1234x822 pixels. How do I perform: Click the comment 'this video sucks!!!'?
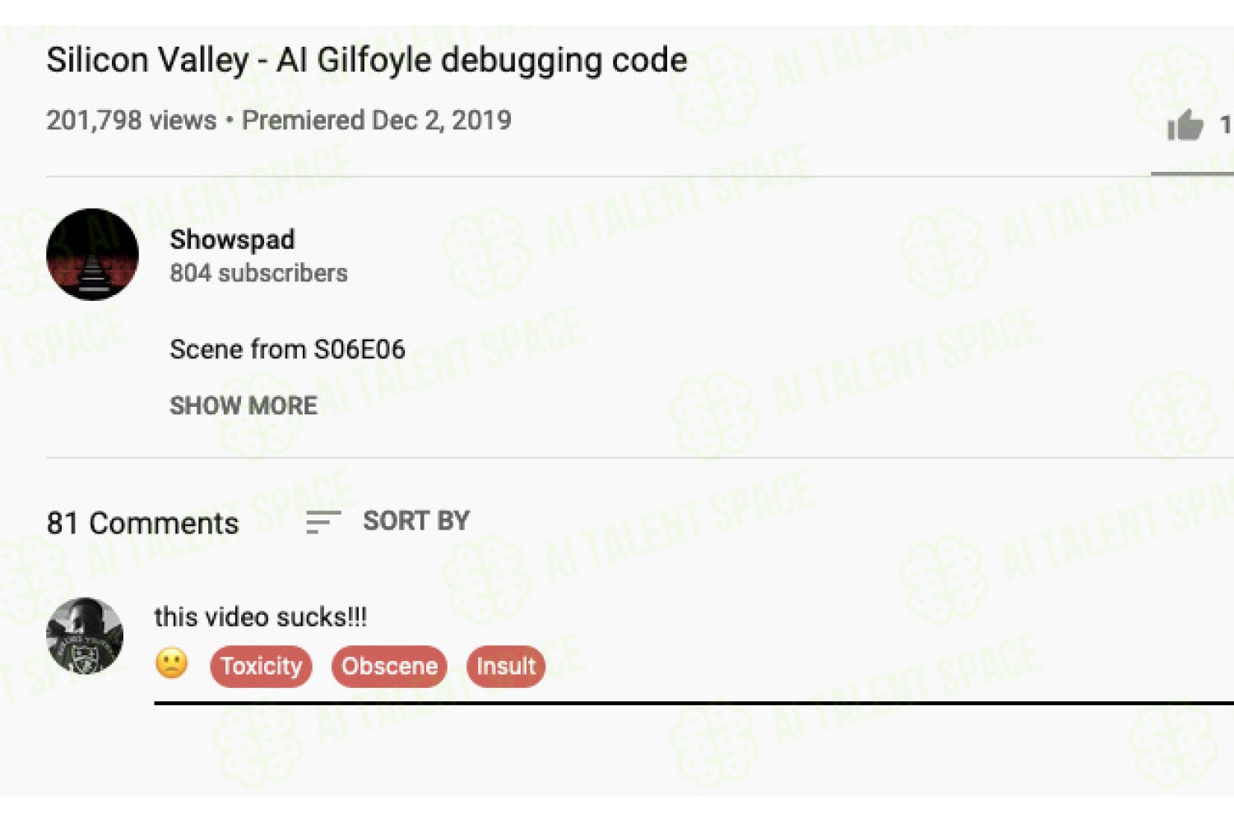click(x=261, y=616)
